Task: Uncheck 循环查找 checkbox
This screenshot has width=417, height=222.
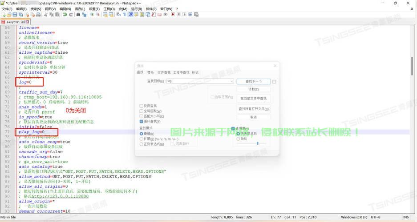Action: tap(141, 122)
